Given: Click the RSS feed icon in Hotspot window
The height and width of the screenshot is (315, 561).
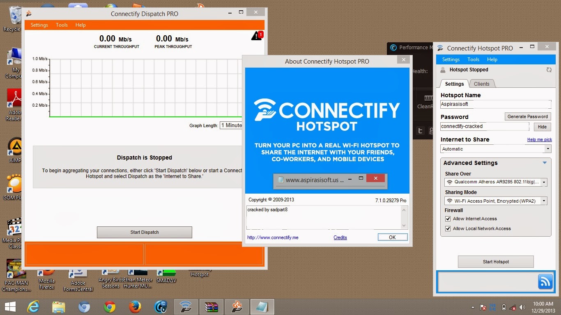Looking at the screenshot, I should 545,282.
